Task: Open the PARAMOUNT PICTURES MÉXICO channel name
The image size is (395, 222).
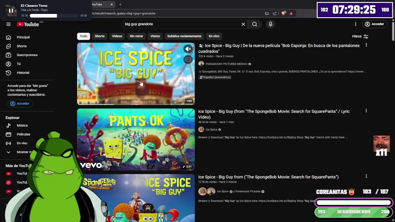Action: pyautogui.click(x=227, y=64)
